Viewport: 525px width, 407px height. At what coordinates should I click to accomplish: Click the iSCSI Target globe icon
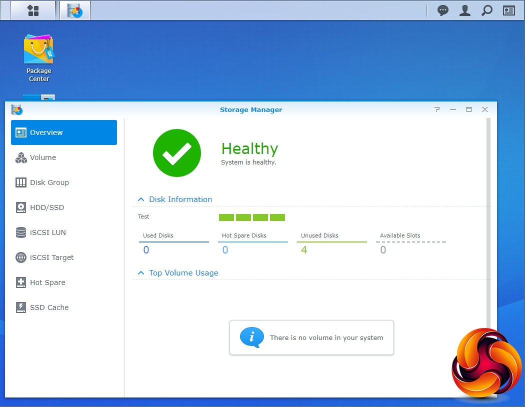(x=21, y=257)
